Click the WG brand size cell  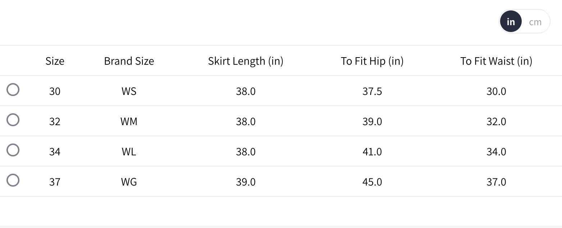pyautogui.click(x=129, y=182)
